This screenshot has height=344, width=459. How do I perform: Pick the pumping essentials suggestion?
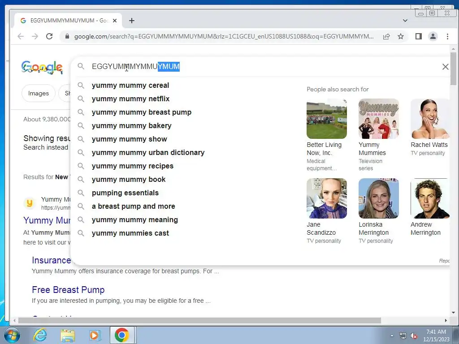pyautogui.click(x=126, y=193)
